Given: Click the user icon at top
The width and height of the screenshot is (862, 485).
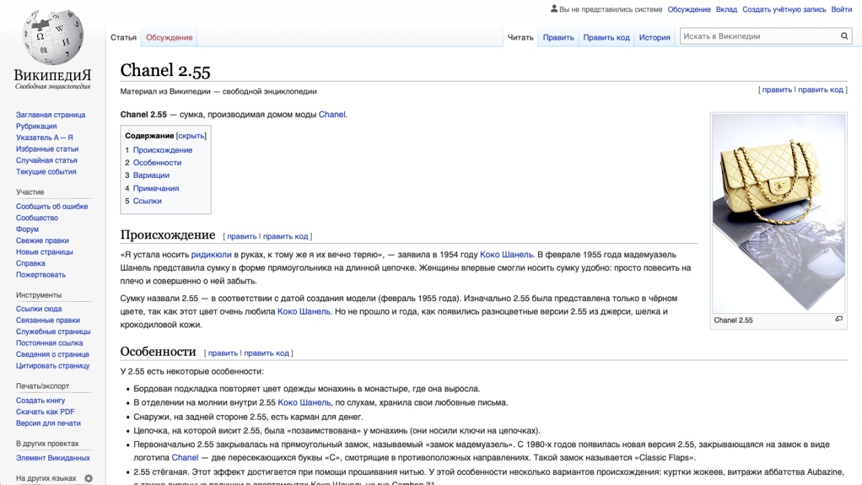Looking at the screenshot, I should (x=554, y=9).
